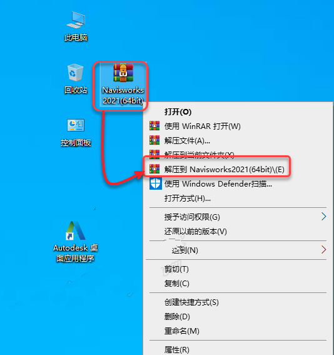Open the 此电脑 desktop icon

tap(76, 26)
